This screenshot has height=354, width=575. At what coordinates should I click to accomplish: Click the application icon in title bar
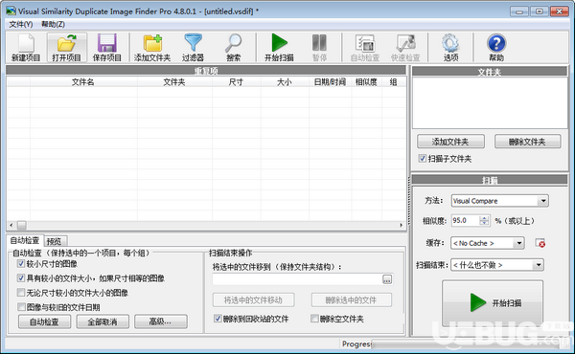(11, 11)
